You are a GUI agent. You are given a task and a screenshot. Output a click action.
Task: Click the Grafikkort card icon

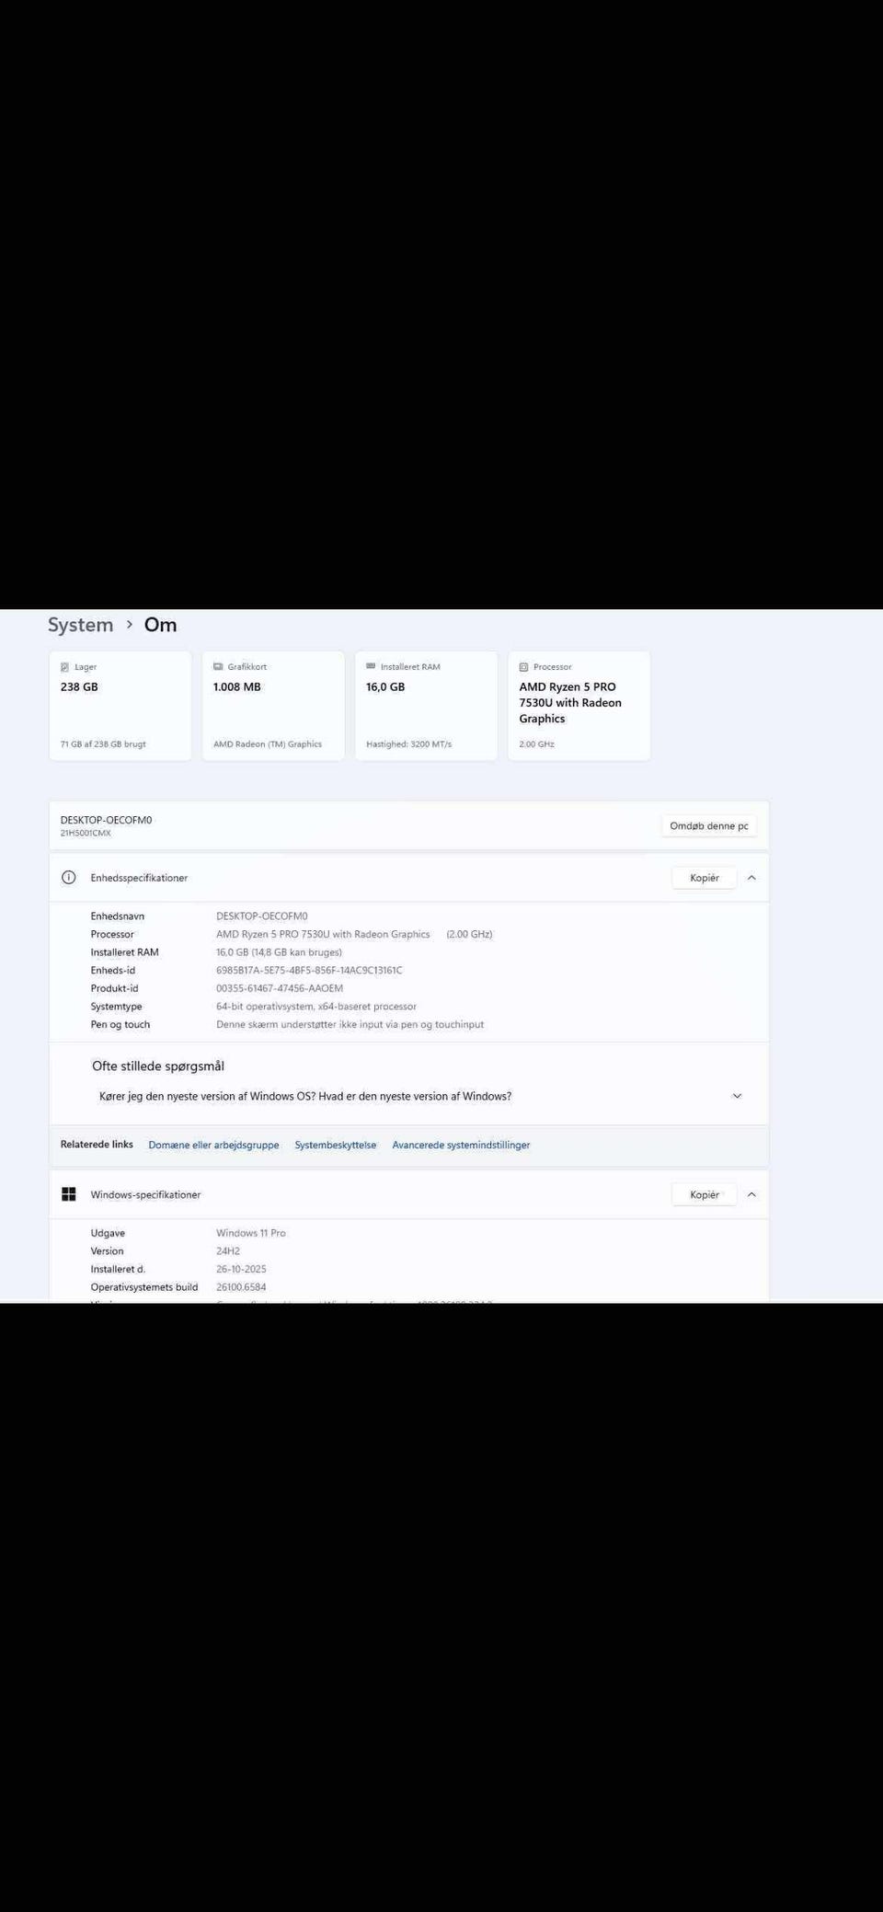218,667
